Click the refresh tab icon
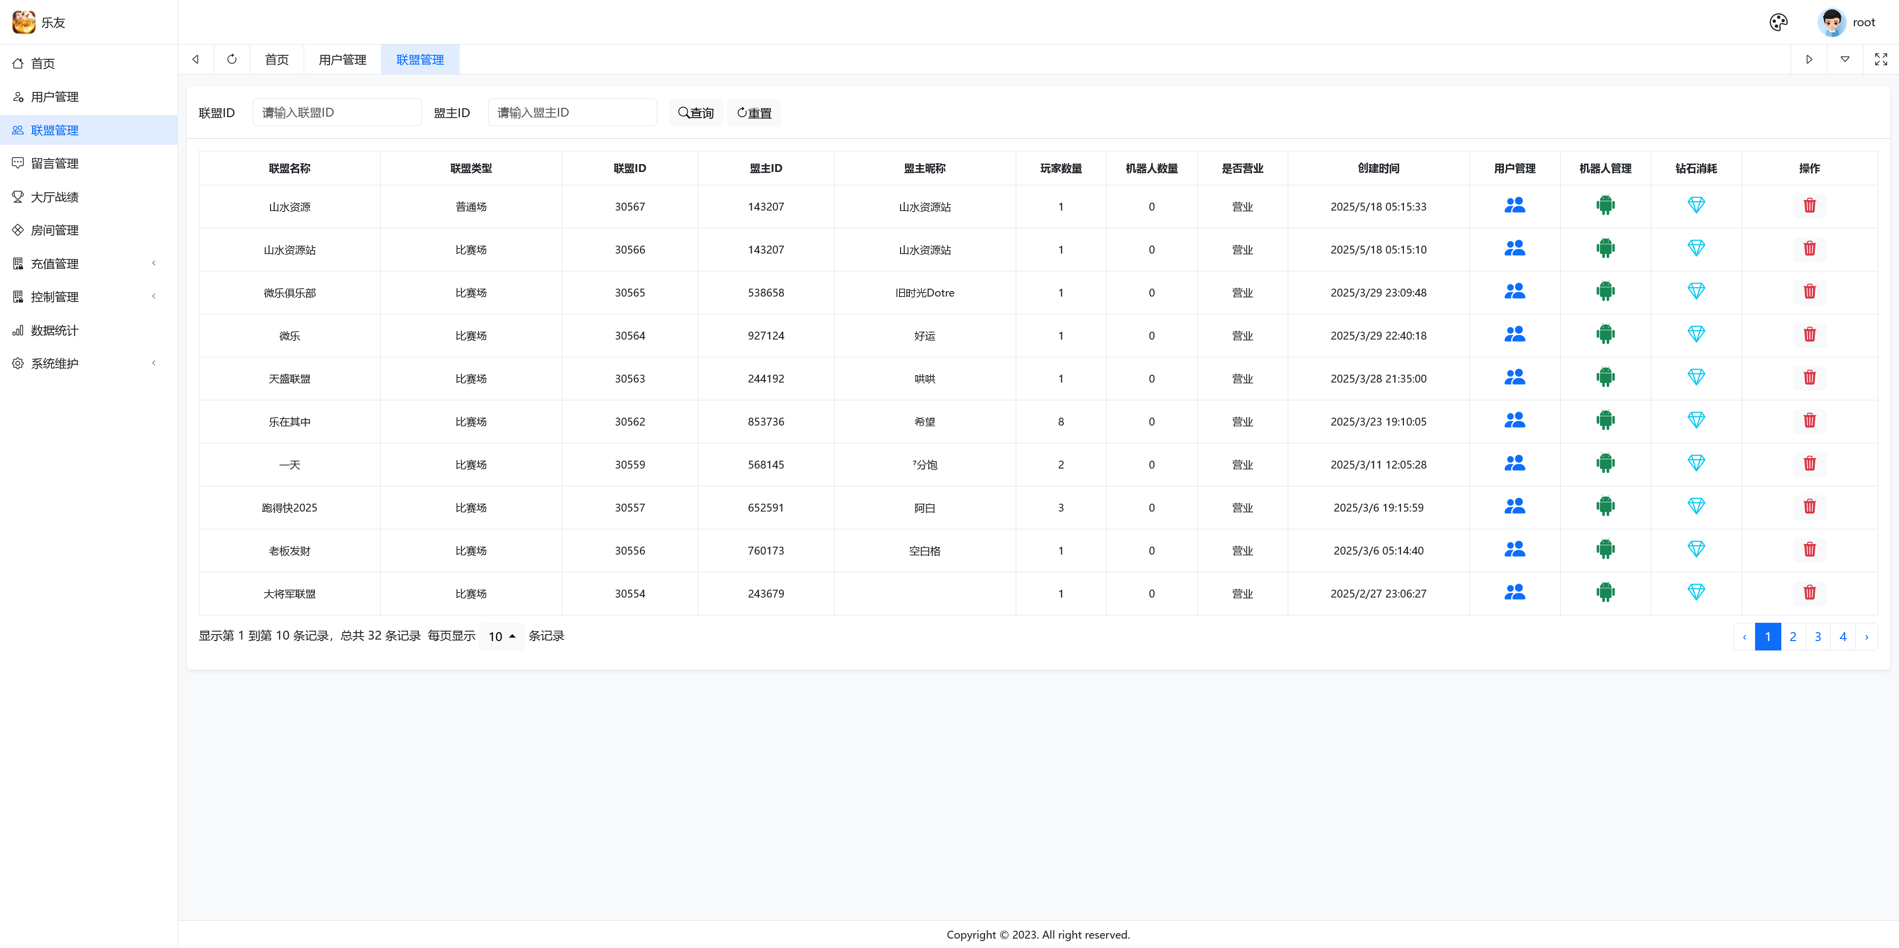This screenshot has width=1899, height=948. pyautogui.click(x=231, y=59)
